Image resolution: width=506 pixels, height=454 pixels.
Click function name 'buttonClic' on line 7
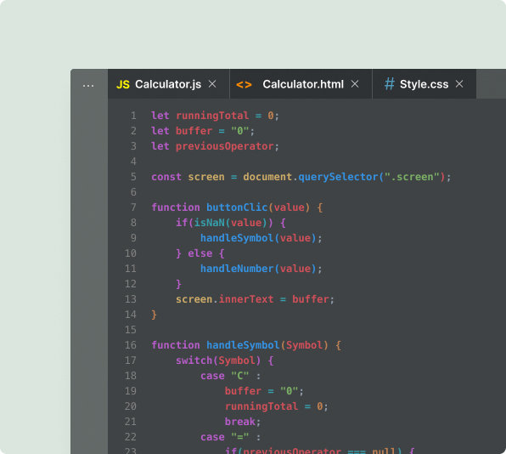click(237, 207)
